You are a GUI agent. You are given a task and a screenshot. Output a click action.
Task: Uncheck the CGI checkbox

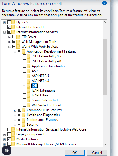[24, 86]
